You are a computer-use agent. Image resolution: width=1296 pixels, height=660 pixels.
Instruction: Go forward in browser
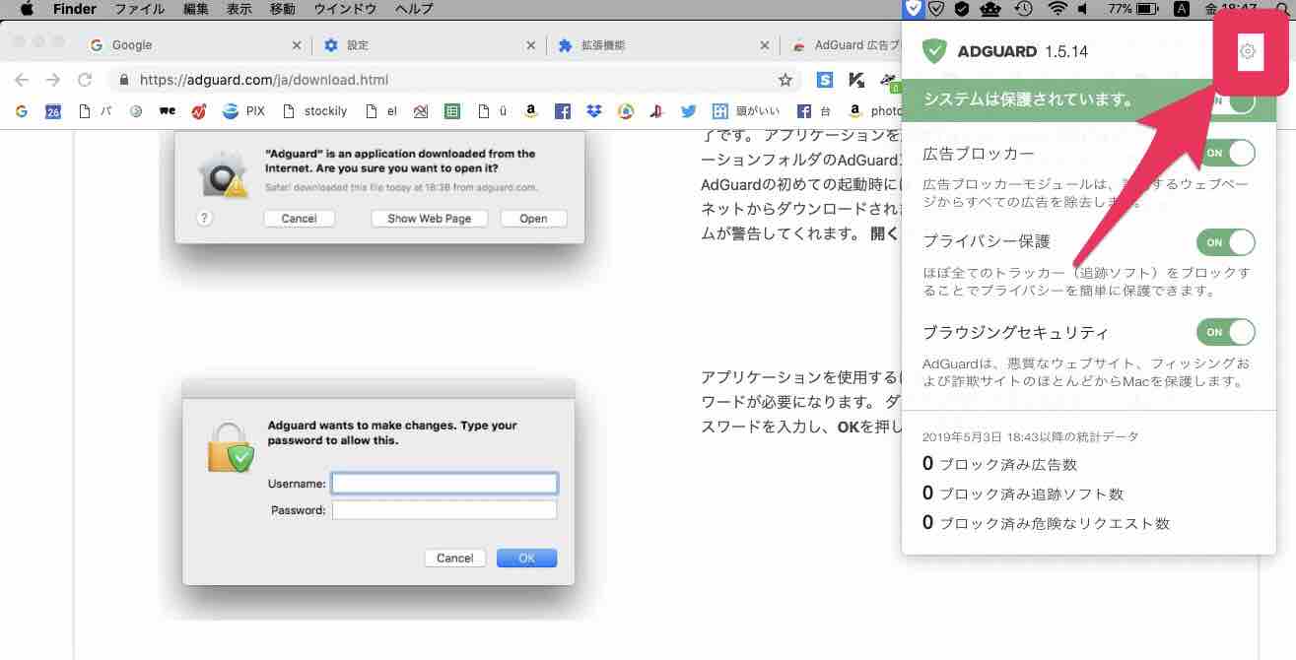point(53,80)
